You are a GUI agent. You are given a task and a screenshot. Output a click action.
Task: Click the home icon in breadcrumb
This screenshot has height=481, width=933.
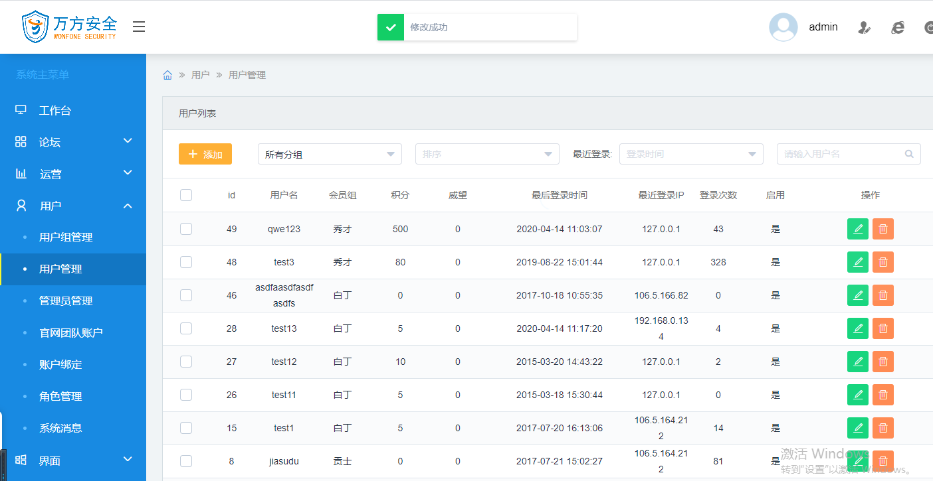click(167, 75)
